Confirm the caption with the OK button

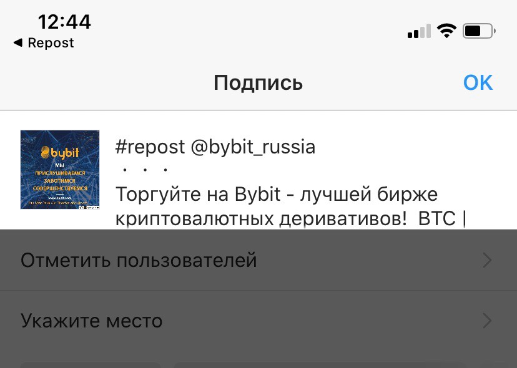pyautogui.click(x=478, y=82)
